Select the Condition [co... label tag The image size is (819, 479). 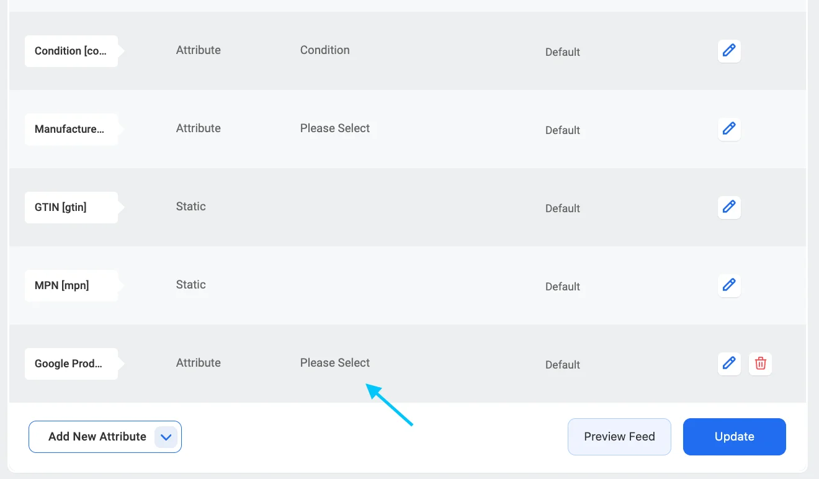tap(71, 51)
